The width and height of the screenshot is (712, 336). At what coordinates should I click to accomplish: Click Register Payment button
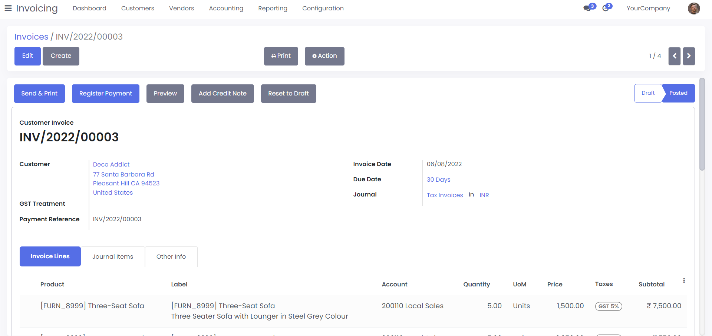coord(106,94)
